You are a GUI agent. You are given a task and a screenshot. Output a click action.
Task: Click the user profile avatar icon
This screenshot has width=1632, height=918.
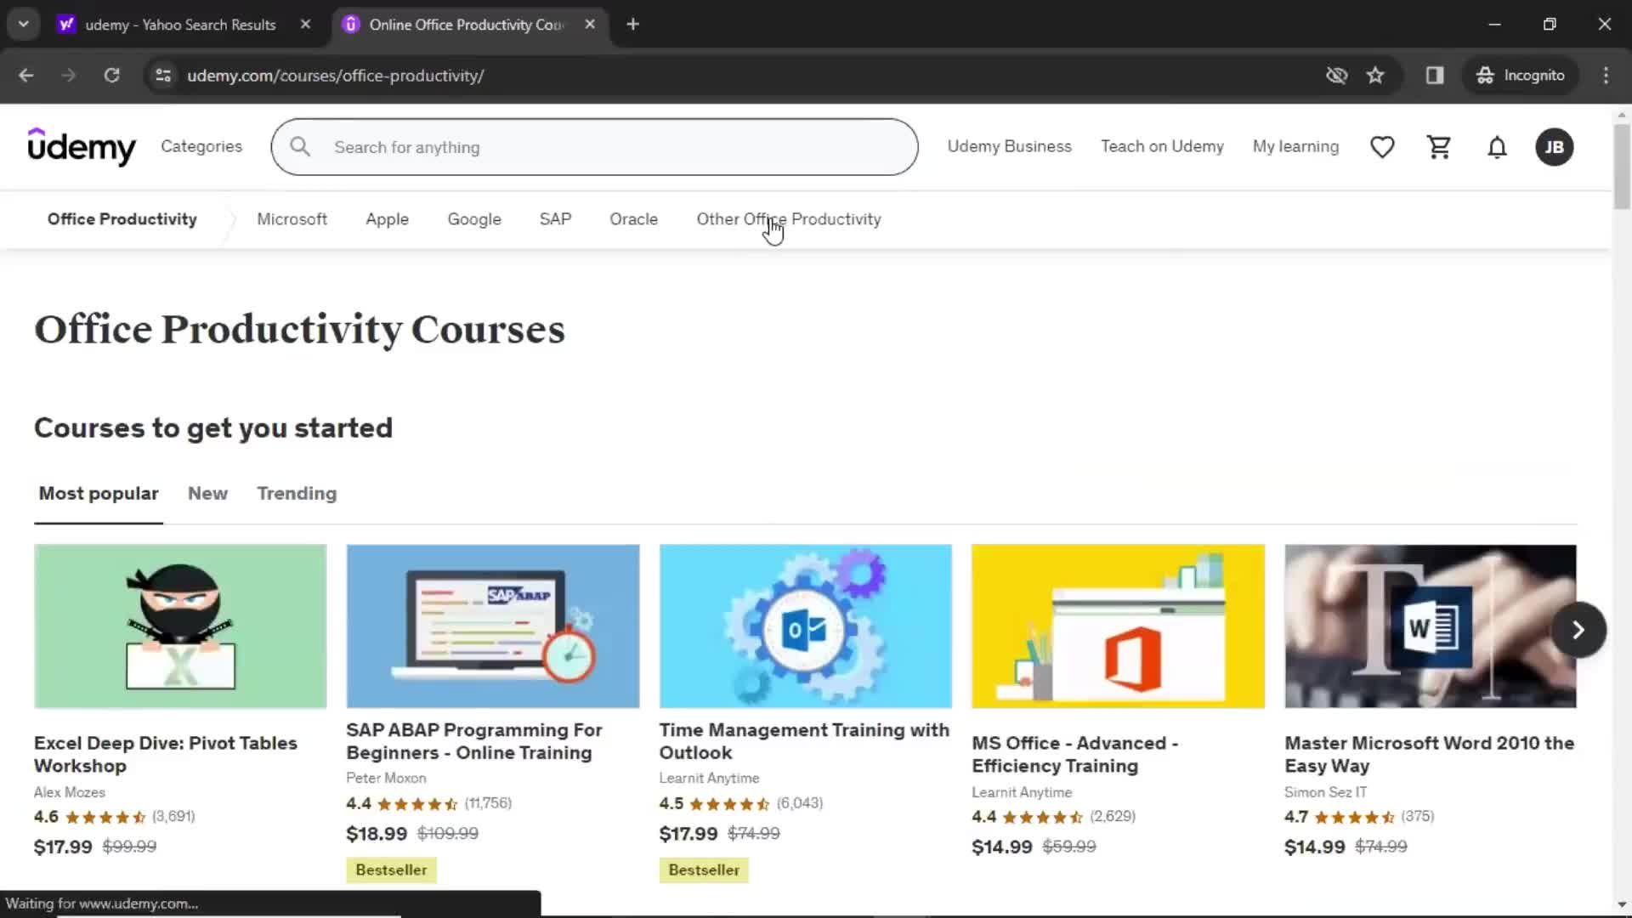[x=1555, y=147]
